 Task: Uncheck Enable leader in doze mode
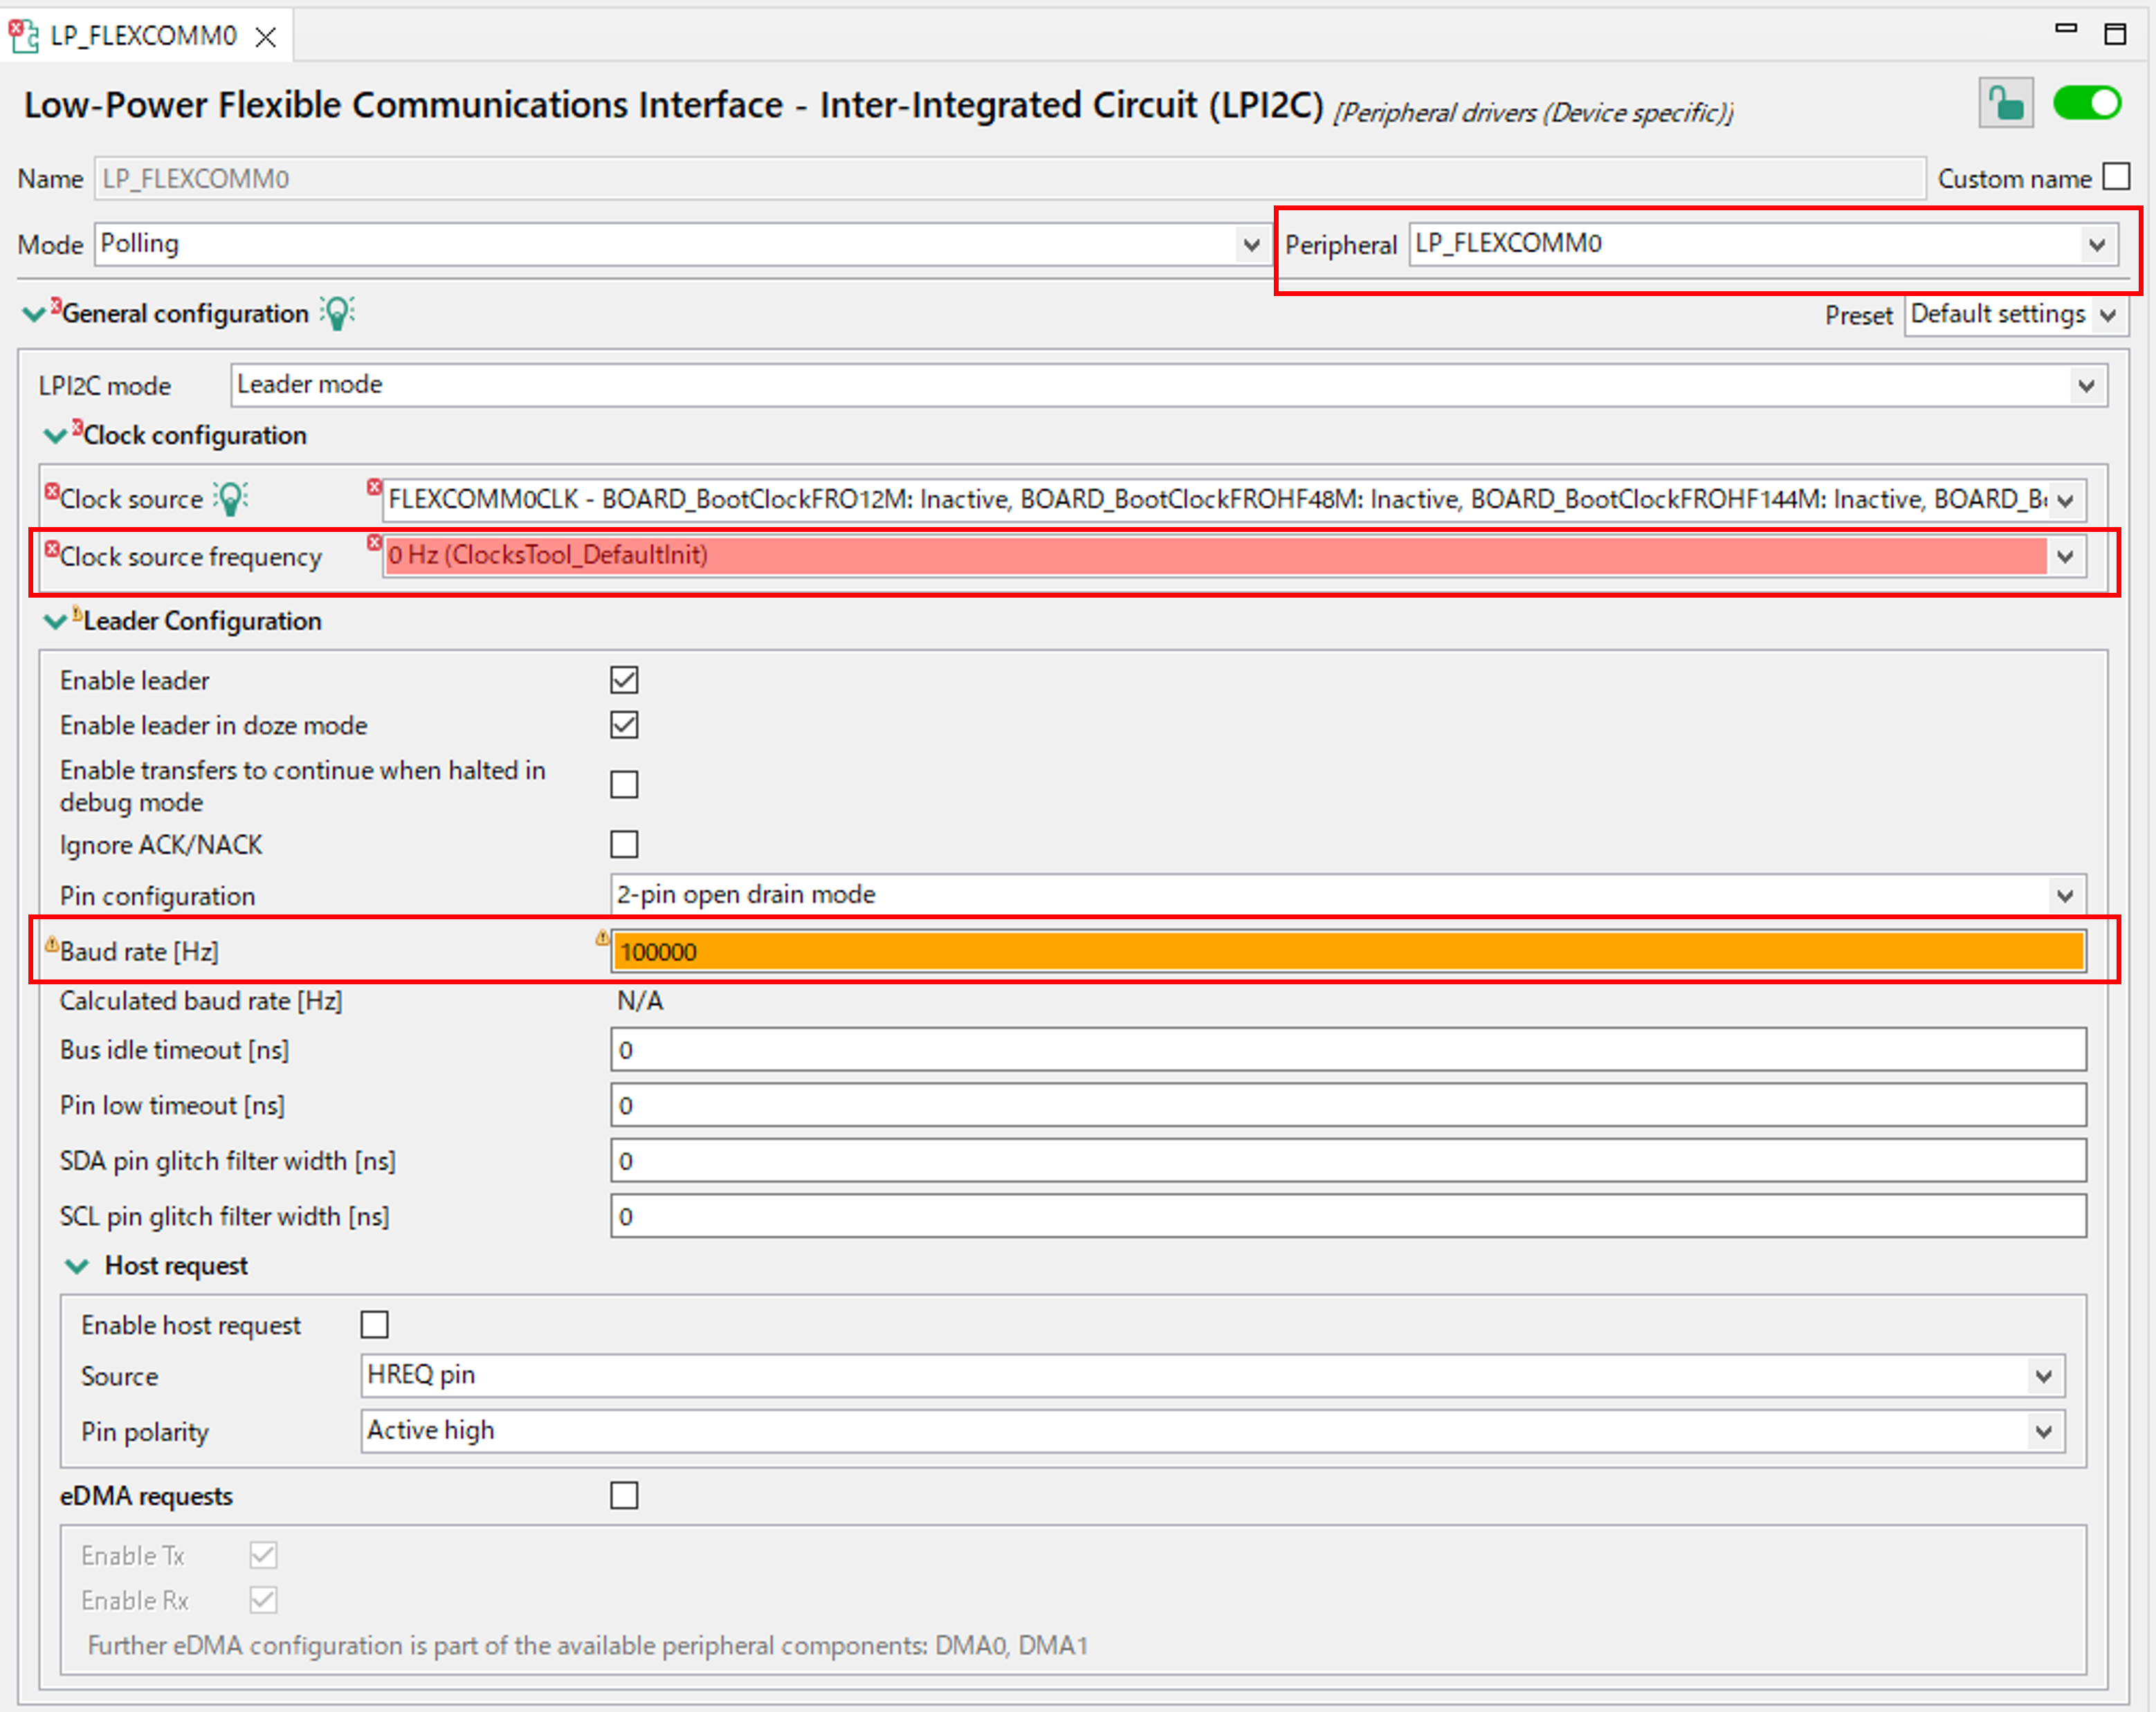(624, 725)
